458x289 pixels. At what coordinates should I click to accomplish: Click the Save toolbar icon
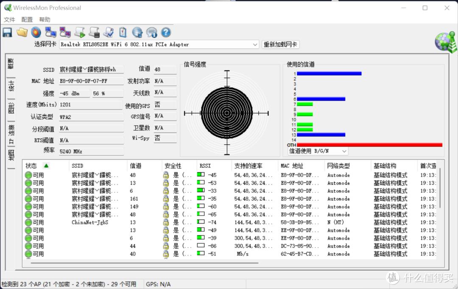pos(7,32)
